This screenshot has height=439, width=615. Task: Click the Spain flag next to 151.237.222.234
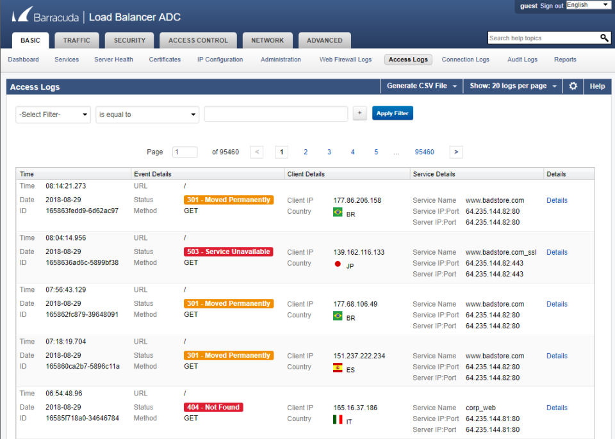337,367
